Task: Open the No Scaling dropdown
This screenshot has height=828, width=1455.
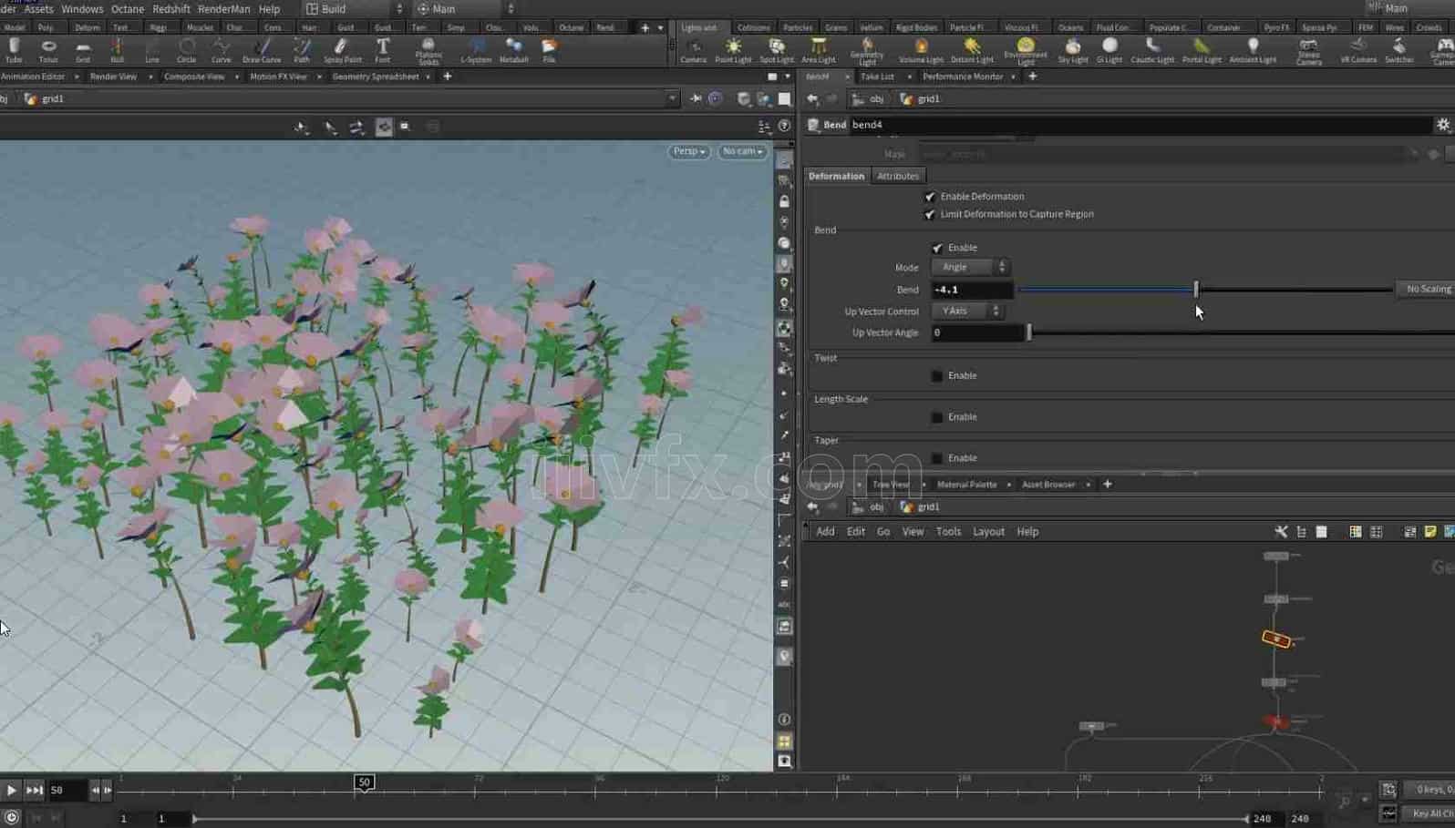Action: [1427, 290]
